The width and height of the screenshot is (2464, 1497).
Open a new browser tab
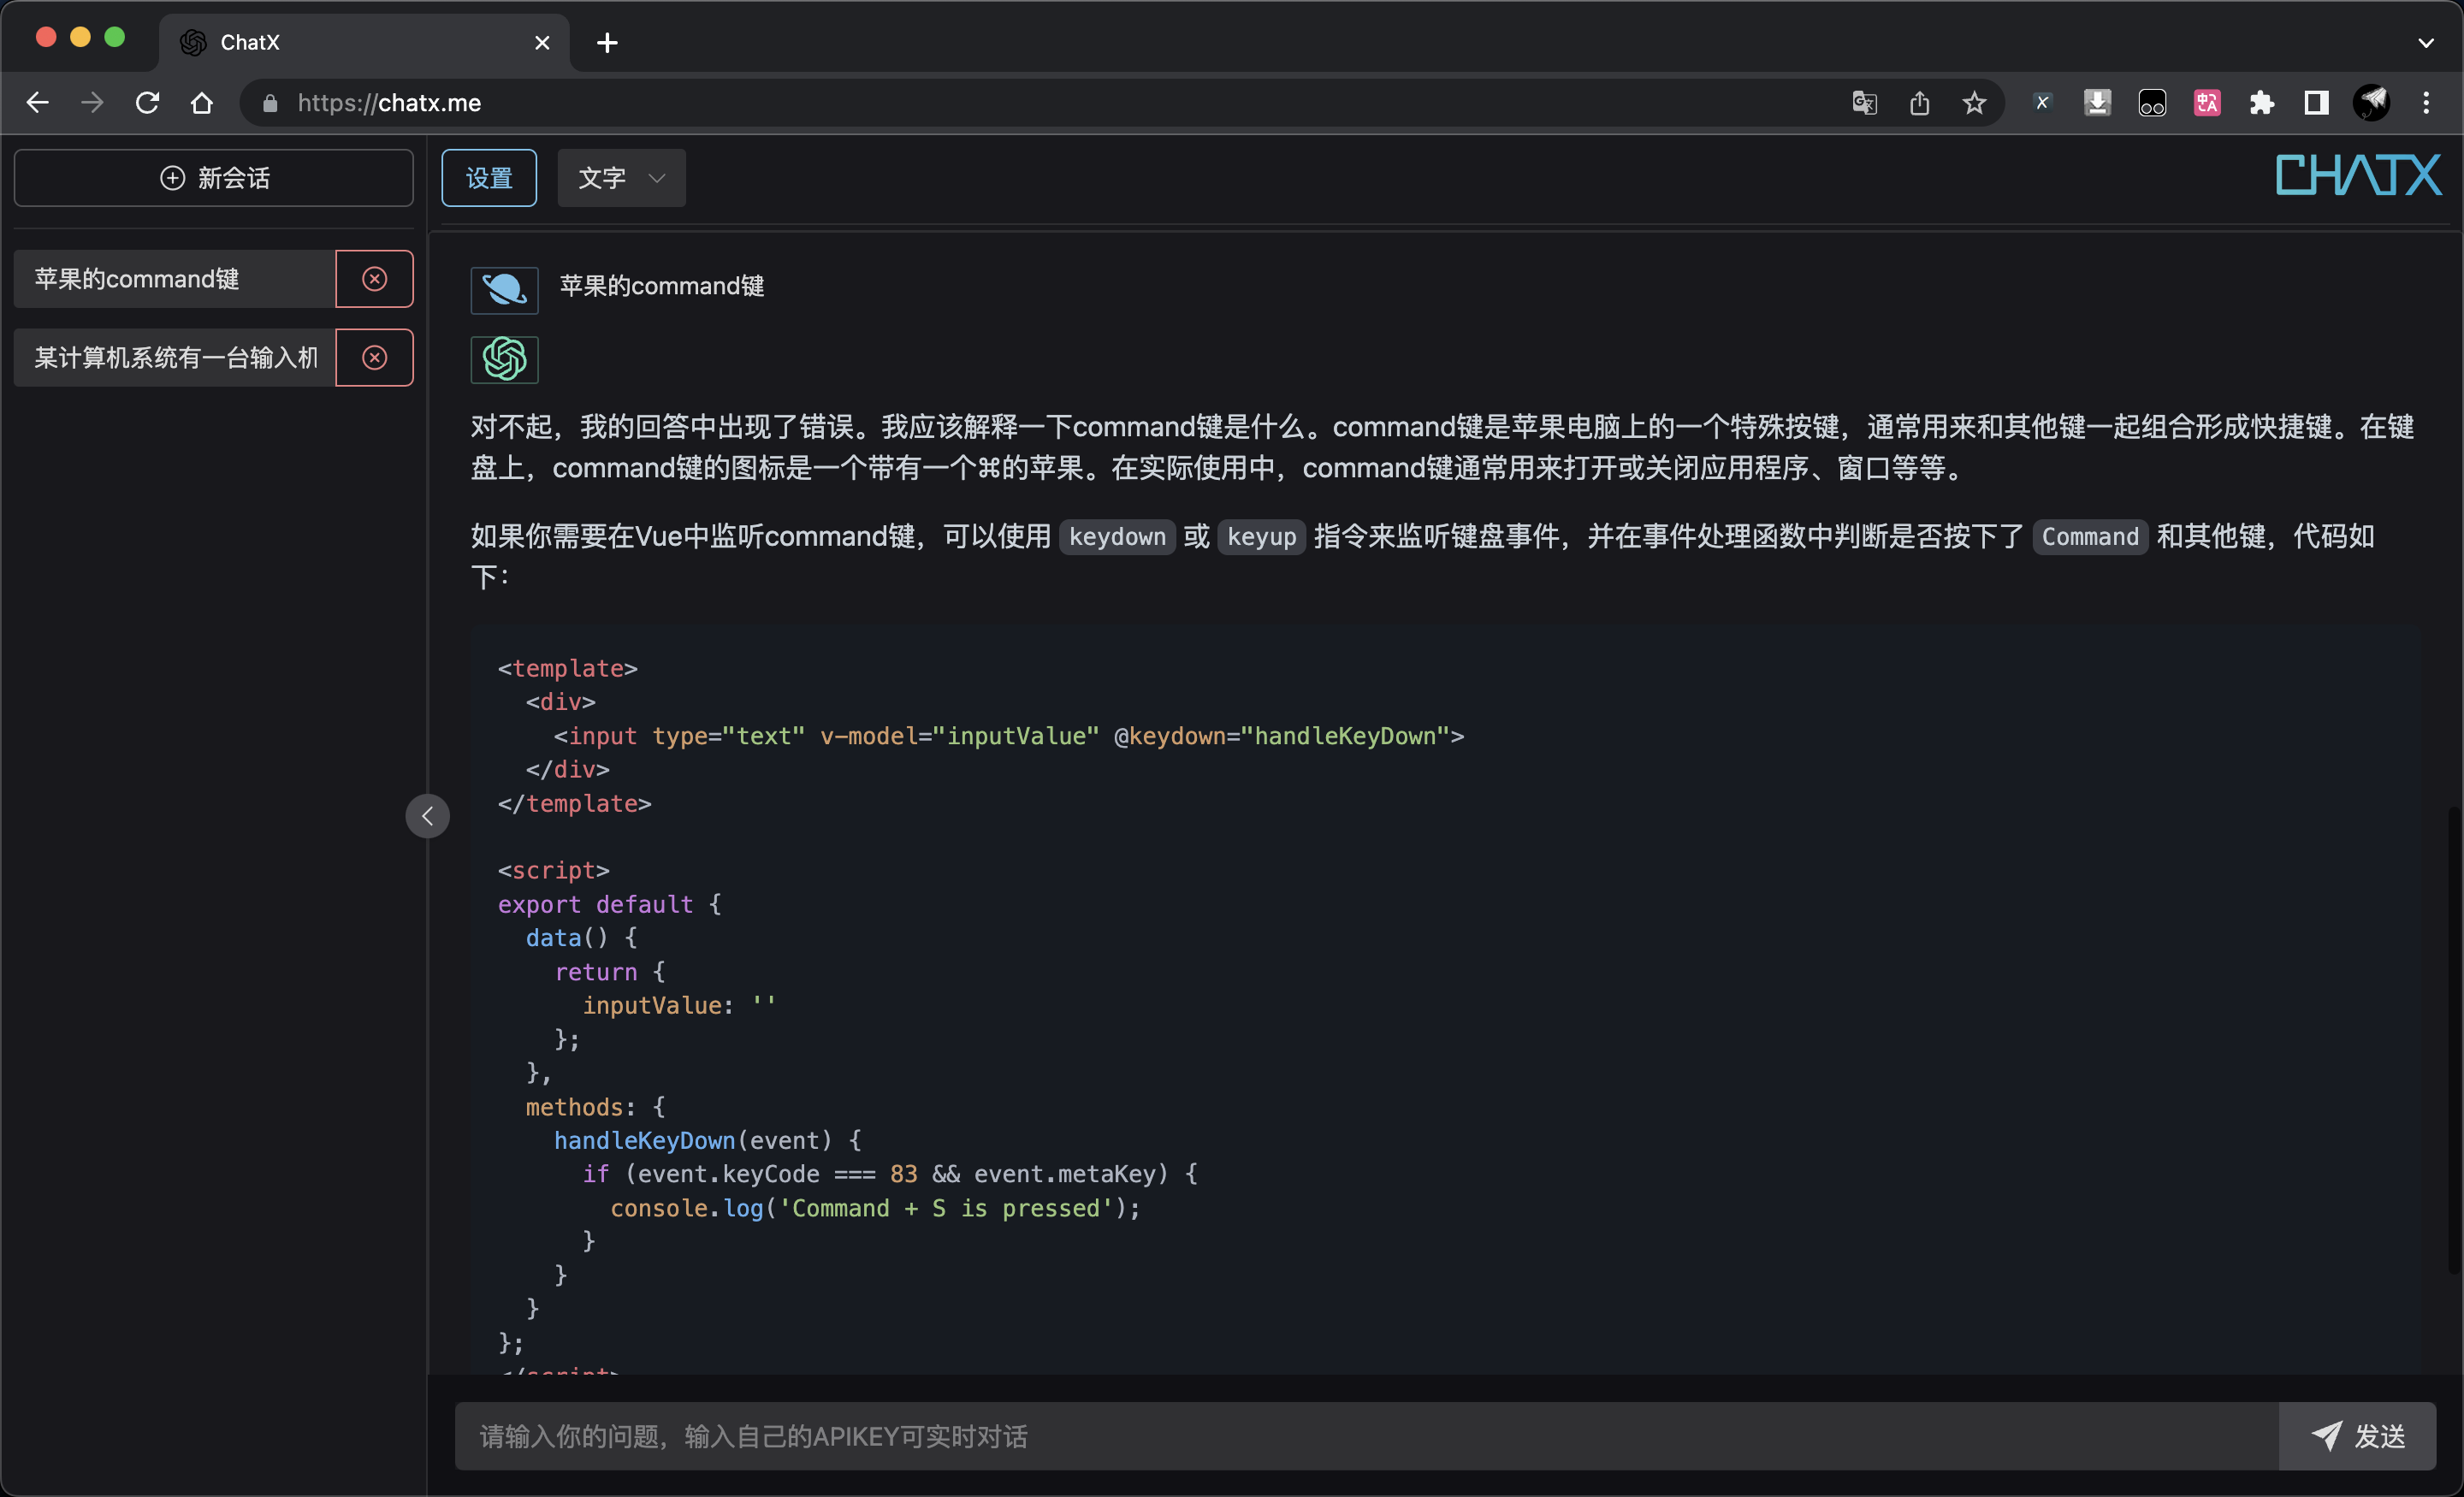[x=607, y=43]
